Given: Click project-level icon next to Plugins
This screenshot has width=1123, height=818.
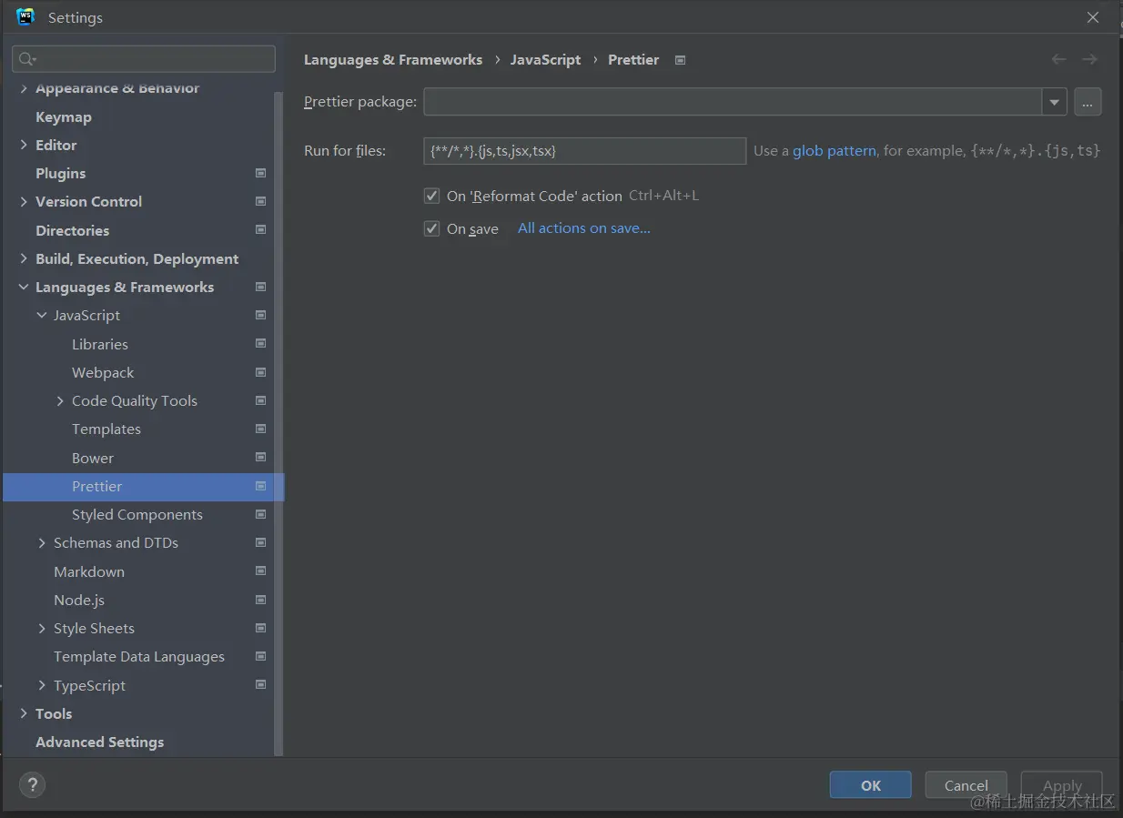Looking at the screenshot, I should (261, 173).
